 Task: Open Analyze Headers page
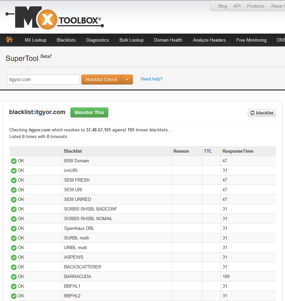point(209,40)
